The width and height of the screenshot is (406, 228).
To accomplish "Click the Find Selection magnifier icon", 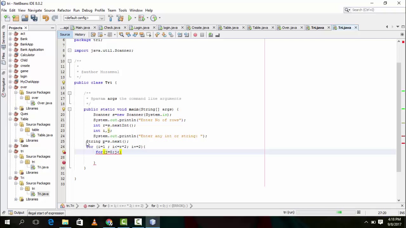I will (x=121, y=35).
